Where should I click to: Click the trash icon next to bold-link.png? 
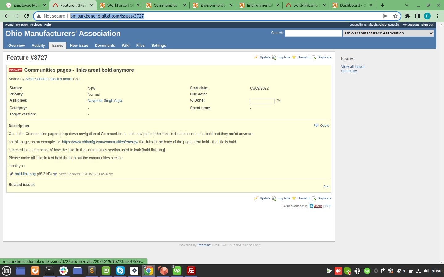[55, 174]
